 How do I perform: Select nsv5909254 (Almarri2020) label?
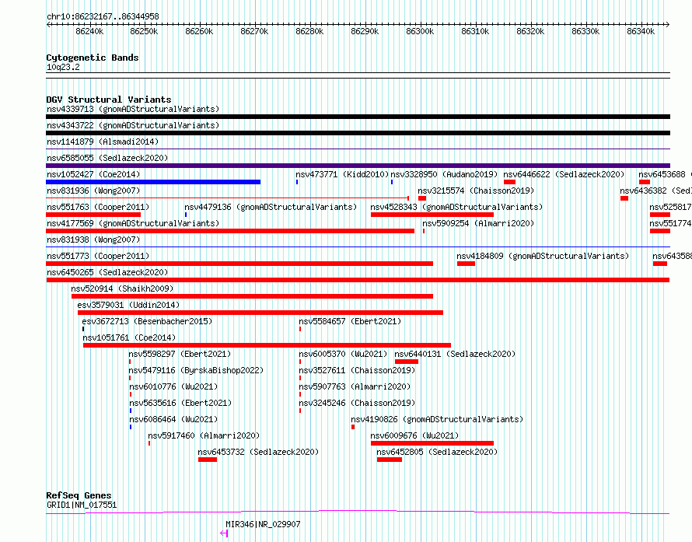tap(478, 223)
